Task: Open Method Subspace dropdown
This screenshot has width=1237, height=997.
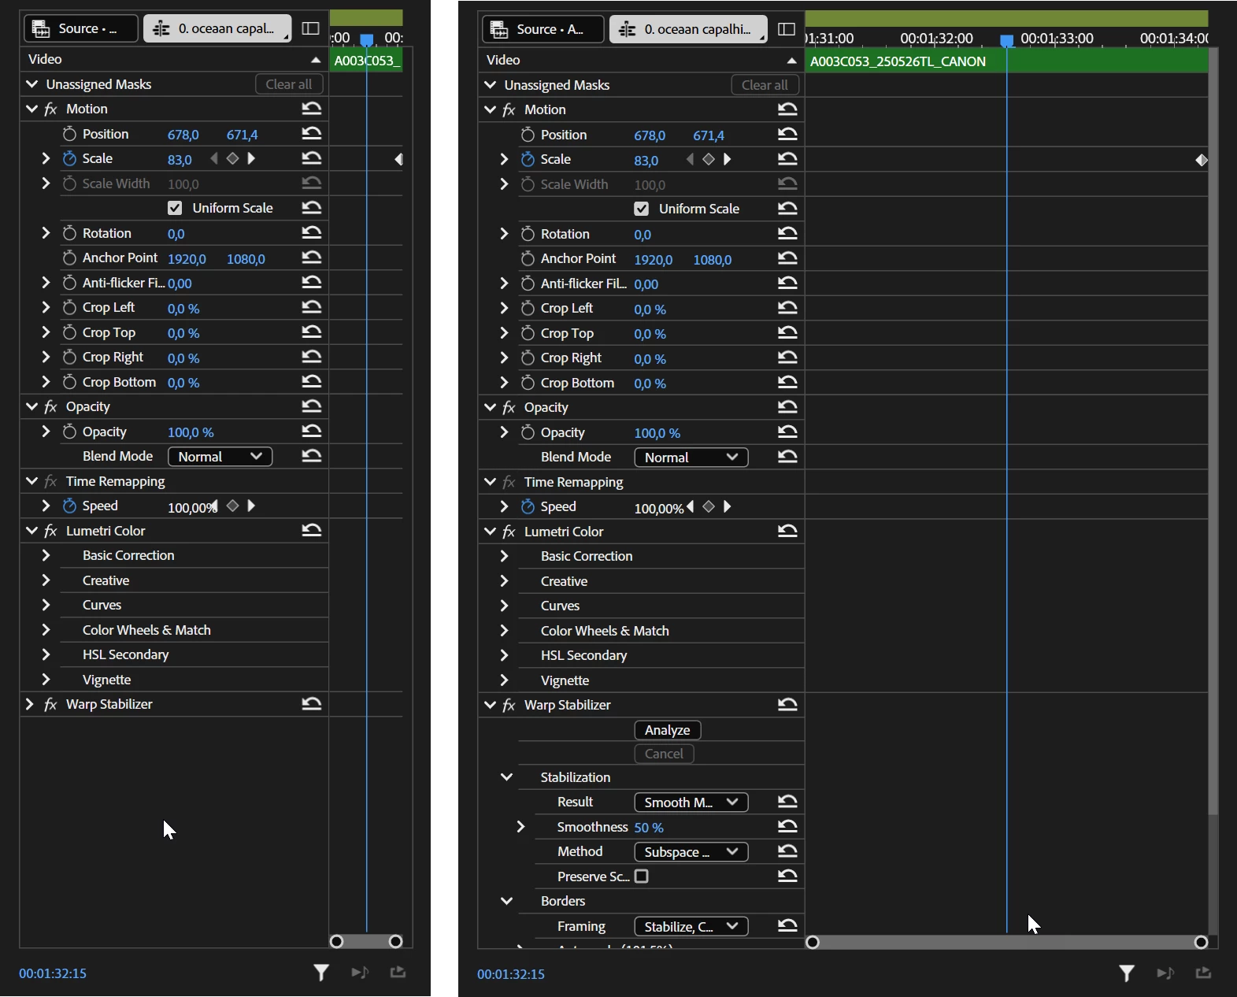Action: [691, 852]
